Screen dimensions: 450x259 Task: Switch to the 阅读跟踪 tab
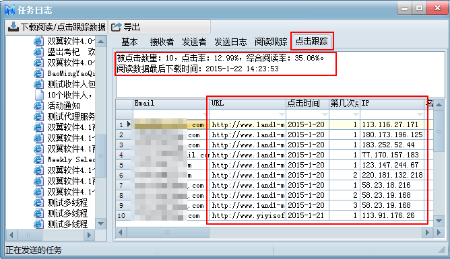click(271, 42)
